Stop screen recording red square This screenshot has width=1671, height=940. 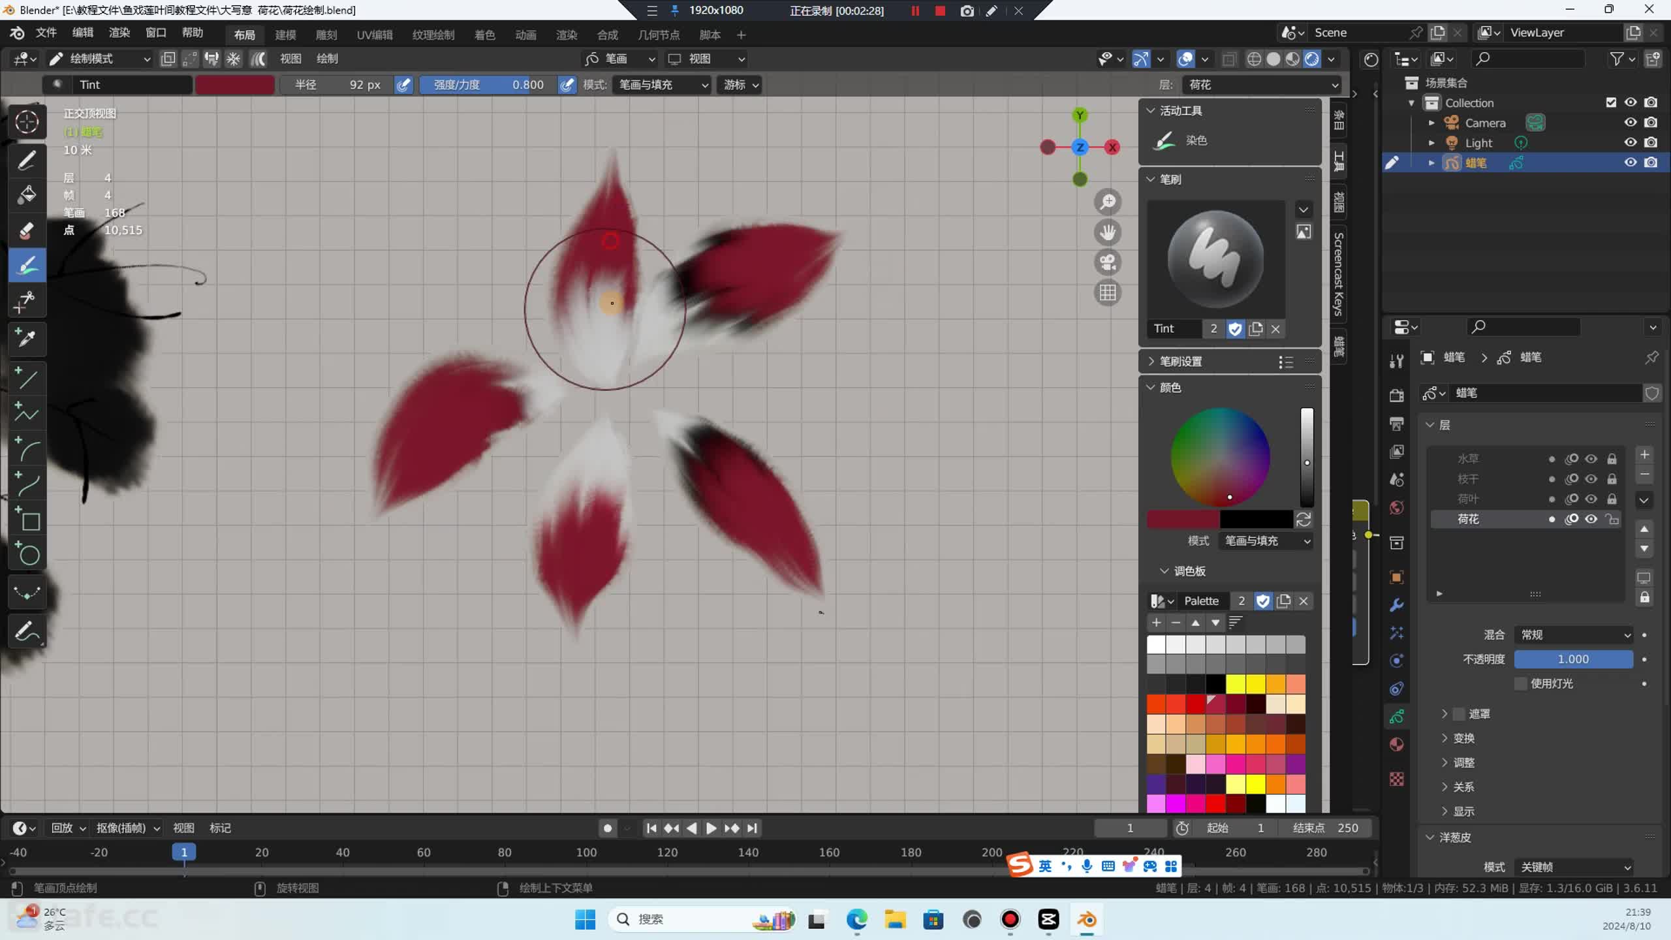940,10
